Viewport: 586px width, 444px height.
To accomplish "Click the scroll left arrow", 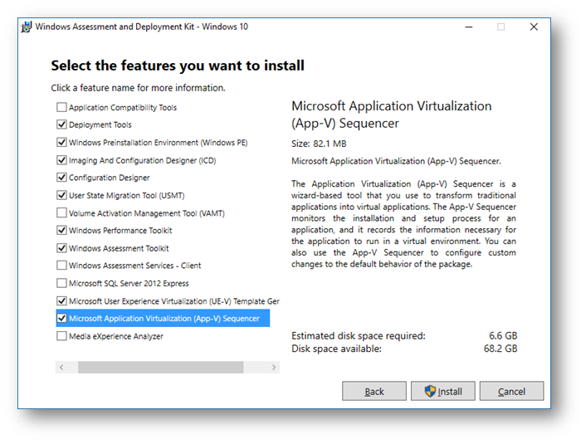I will pyautogui.click(x=61, y=368).
